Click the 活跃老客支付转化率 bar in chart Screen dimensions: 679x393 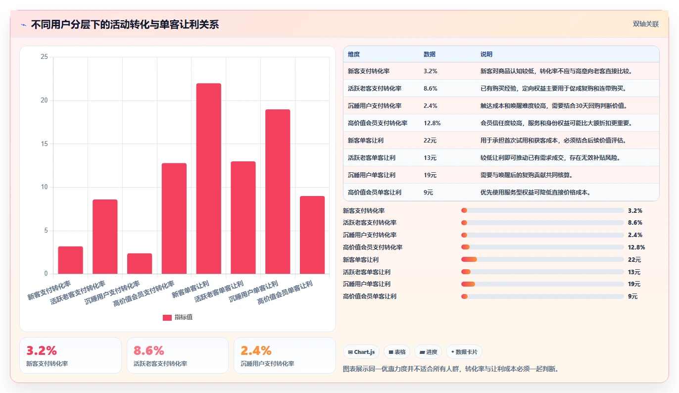105,237
